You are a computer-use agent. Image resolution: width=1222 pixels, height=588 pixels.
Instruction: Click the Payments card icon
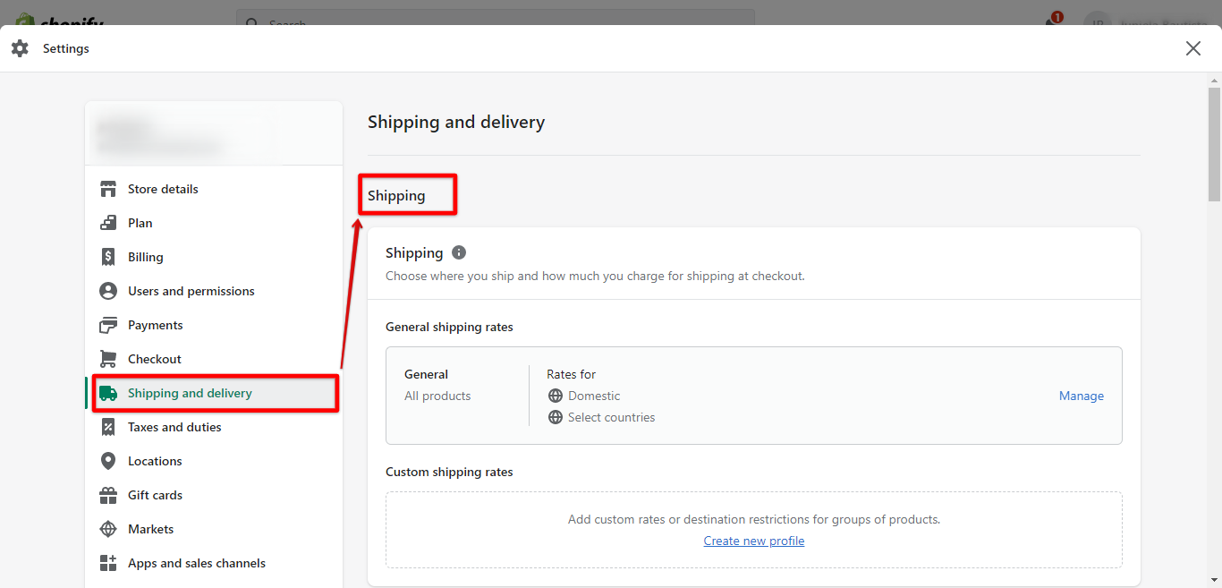point(108,325)
